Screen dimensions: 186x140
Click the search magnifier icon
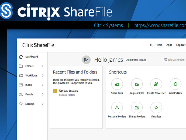coord(151,45)
